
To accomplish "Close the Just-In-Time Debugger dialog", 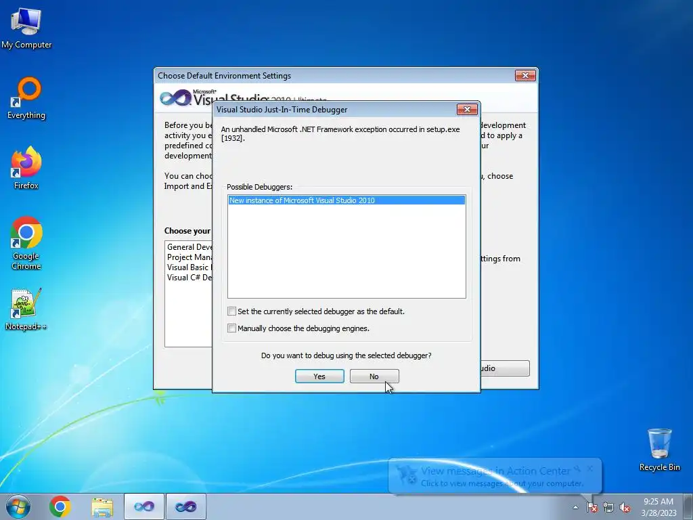I will (x=467, y=109).
